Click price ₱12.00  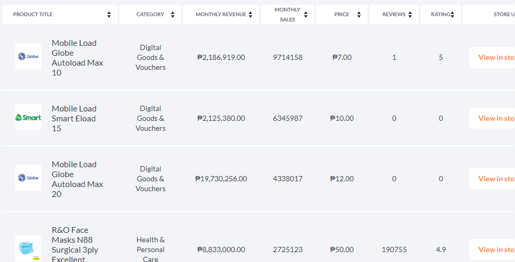342,179
